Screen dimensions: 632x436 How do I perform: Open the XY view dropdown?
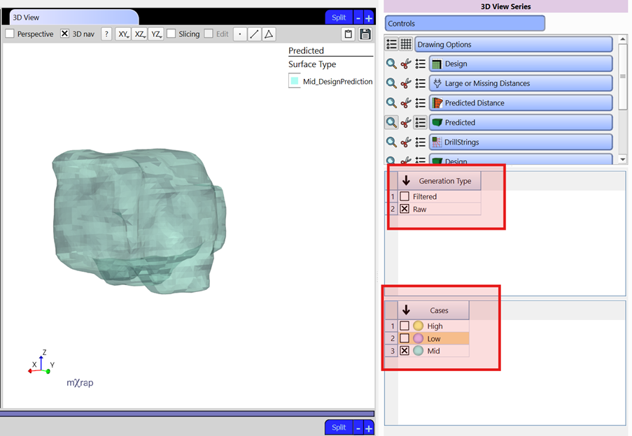pyautogui.click(x=124, y=34)
